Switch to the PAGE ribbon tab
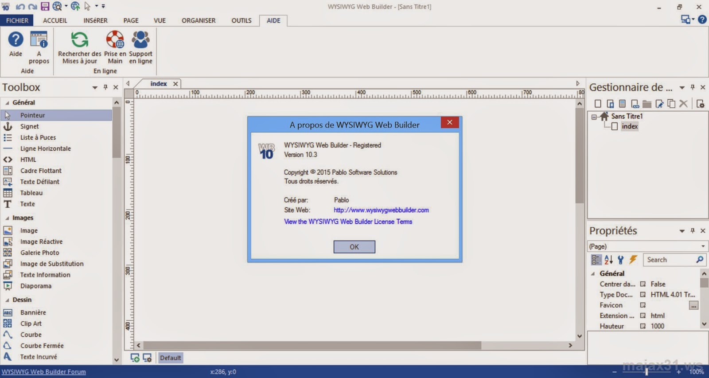This screenshot has height=378, width=709. [x=131, y=20]
